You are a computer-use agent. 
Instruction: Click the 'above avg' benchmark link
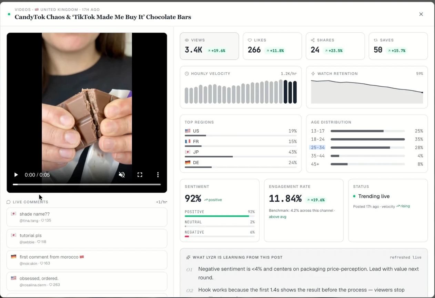coord(277,217)
